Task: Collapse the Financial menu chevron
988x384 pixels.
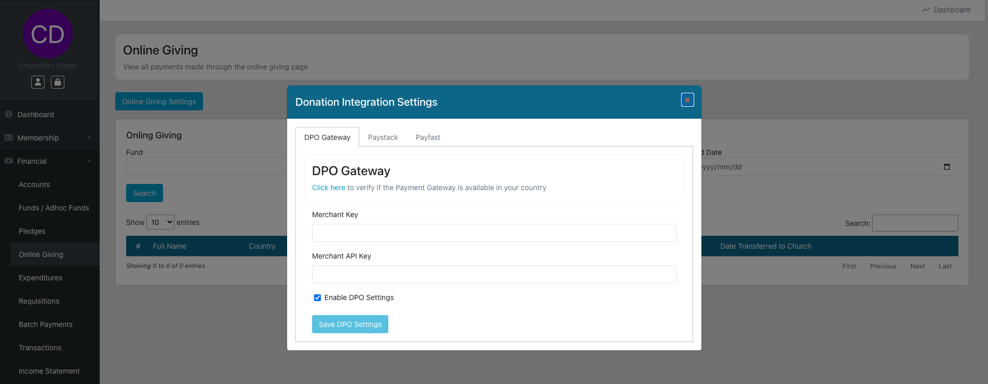Action: (x=89, y=161)
